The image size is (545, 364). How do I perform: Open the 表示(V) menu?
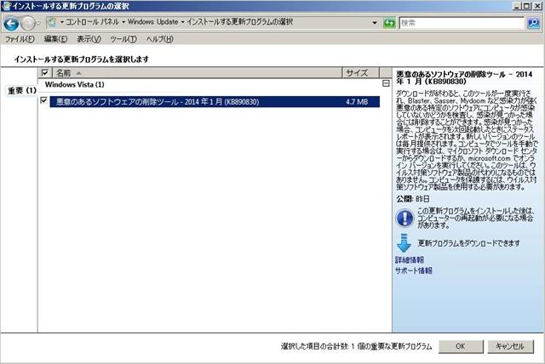point(89,39)
